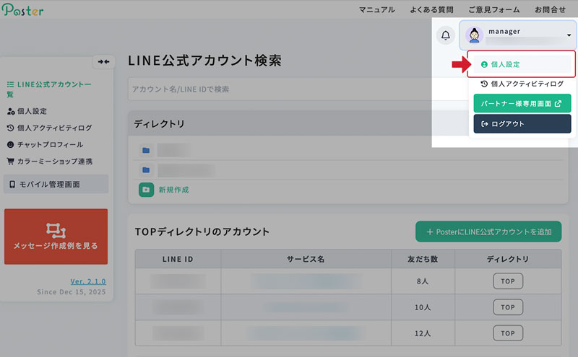This screenshot has width=578, height=357.
Task: Click the manager avatar icon
Action: click(475, 35)
